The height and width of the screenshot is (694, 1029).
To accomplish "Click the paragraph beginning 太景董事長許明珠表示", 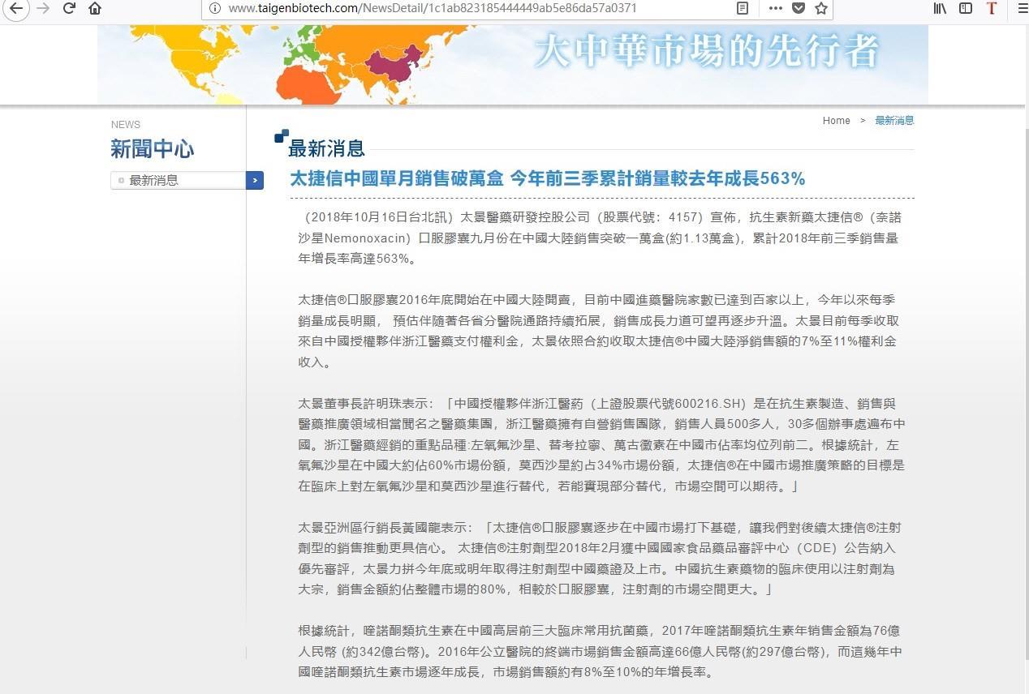I will [x=601, y=445].
